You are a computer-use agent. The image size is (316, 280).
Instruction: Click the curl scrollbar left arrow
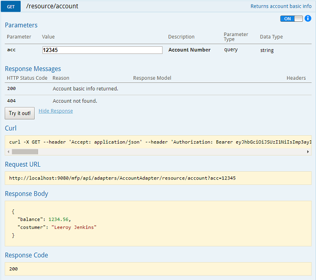tap(8, 152)
